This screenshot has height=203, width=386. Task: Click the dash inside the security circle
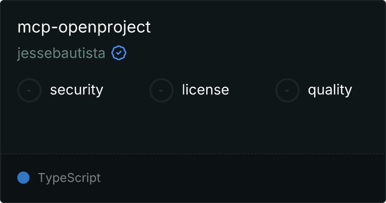[x=29, y=90]
